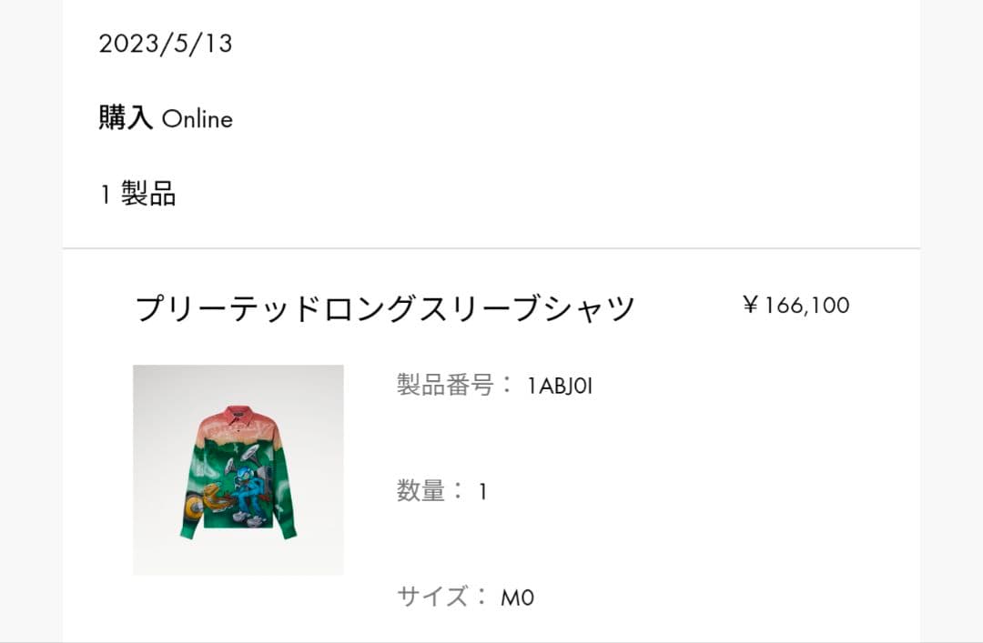This screenshot has width=983, height=643.
Task: Click the horizontal divider below 1 製品
Action: click(x=491, y=248)
